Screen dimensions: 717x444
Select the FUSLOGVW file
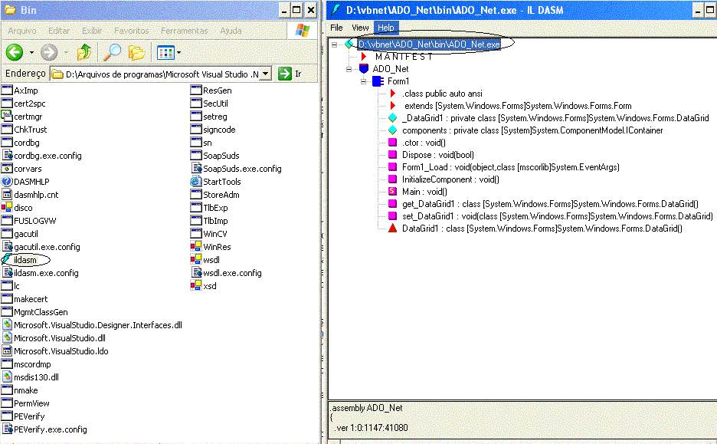pos(29,221)
